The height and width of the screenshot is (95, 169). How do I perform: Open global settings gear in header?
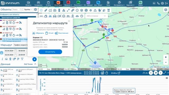click(162, 3)
